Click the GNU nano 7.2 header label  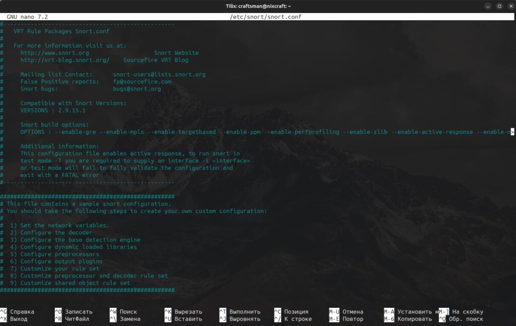(27, 17)
